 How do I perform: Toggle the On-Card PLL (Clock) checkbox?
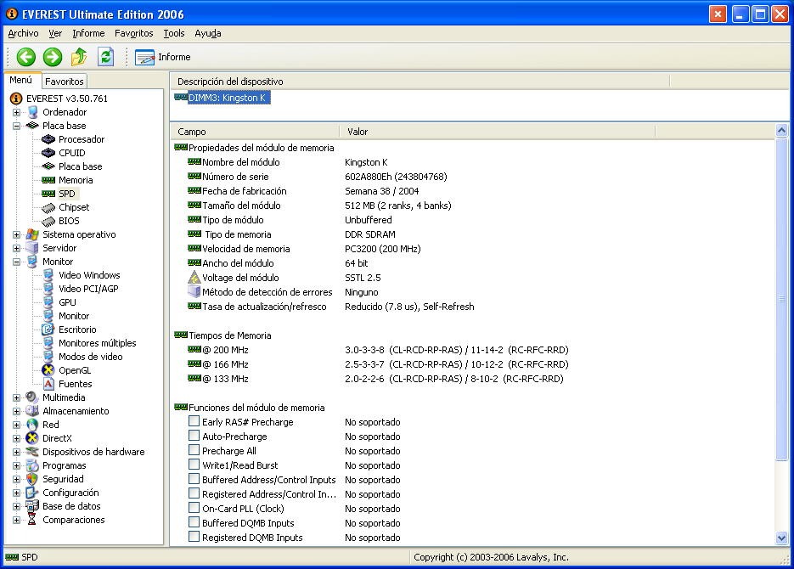[194, 507]
